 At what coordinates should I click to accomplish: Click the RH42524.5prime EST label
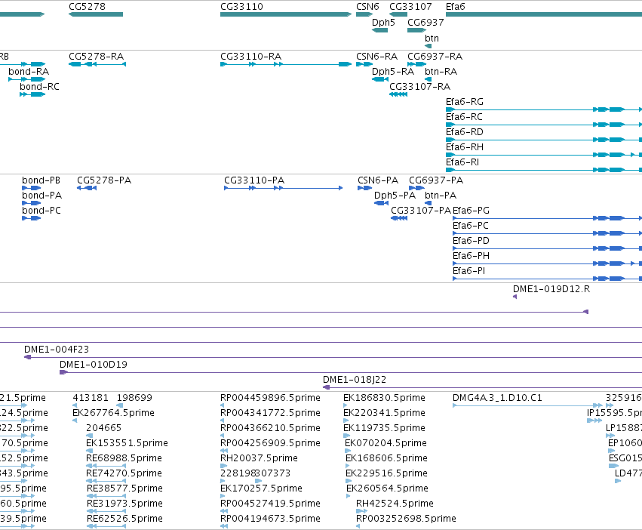pyautogui.click(x=395, y=504)
